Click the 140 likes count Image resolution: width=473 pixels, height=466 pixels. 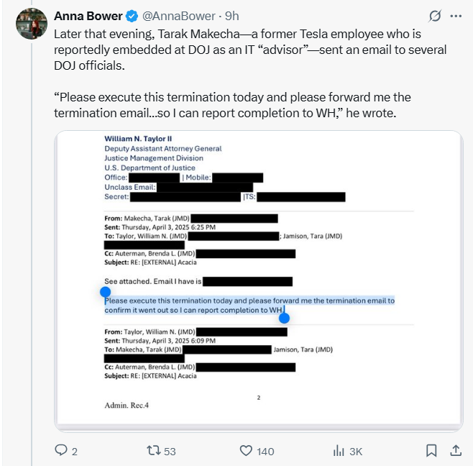click(x=266, y=451)
